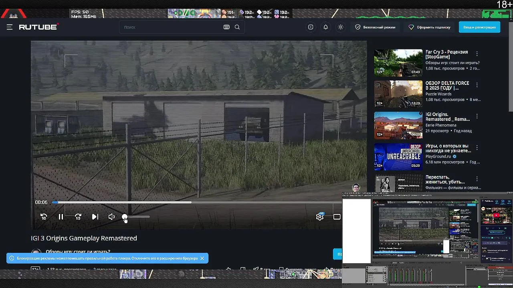Viewport: 513px width, 288px height.
Task: Click the upload video plus icon
Action: [311, 27]
